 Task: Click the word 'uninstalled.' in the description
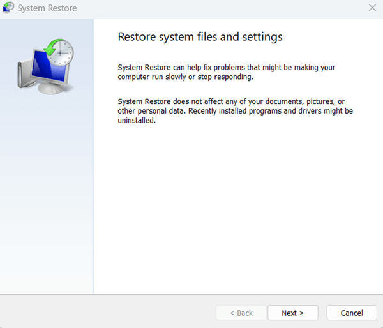coord(137,121)
